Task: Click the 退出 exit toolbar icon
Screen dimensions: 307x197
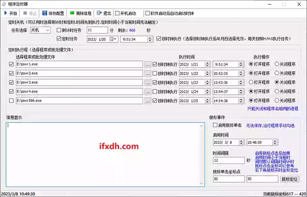Action: point(100,13)
